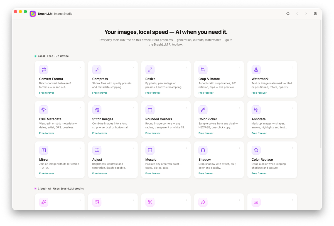334x226 pixels.
Task: Open the Shadow layers icon
Action: 203,150
